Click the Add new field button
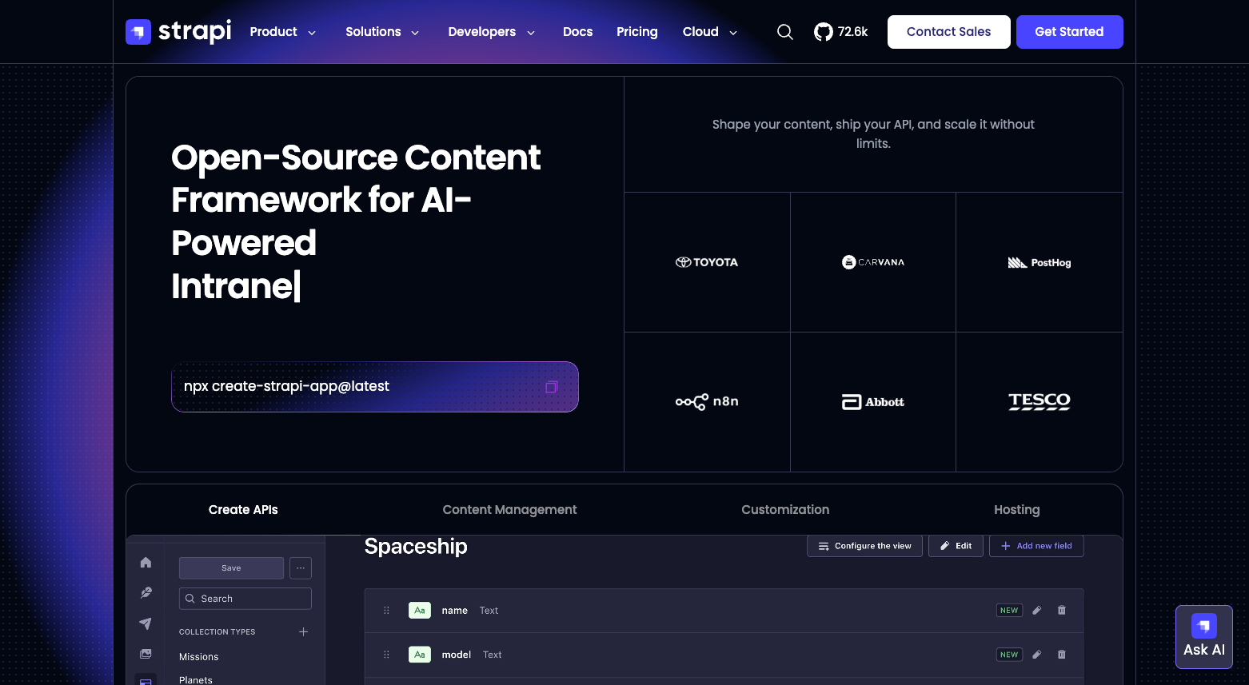Screen dimensions: 1249x685 click(1036, 546)
